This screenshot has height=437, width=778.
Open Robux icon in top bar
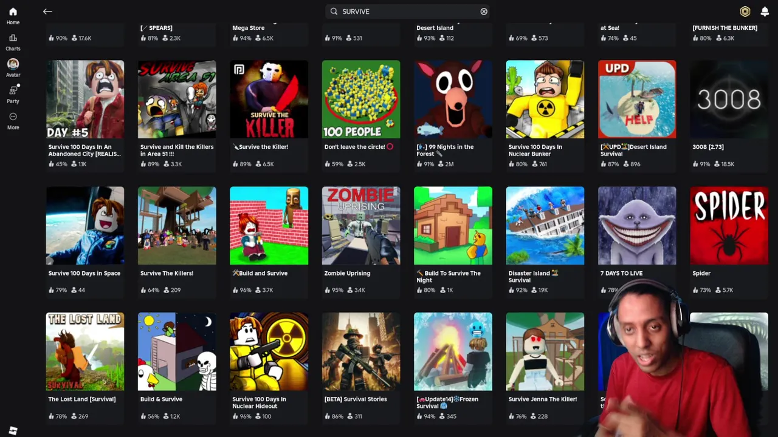[x=745, y=12]
